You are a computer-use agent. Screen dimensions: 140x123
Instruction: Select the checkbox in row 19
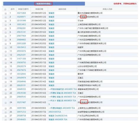[6, 82]
